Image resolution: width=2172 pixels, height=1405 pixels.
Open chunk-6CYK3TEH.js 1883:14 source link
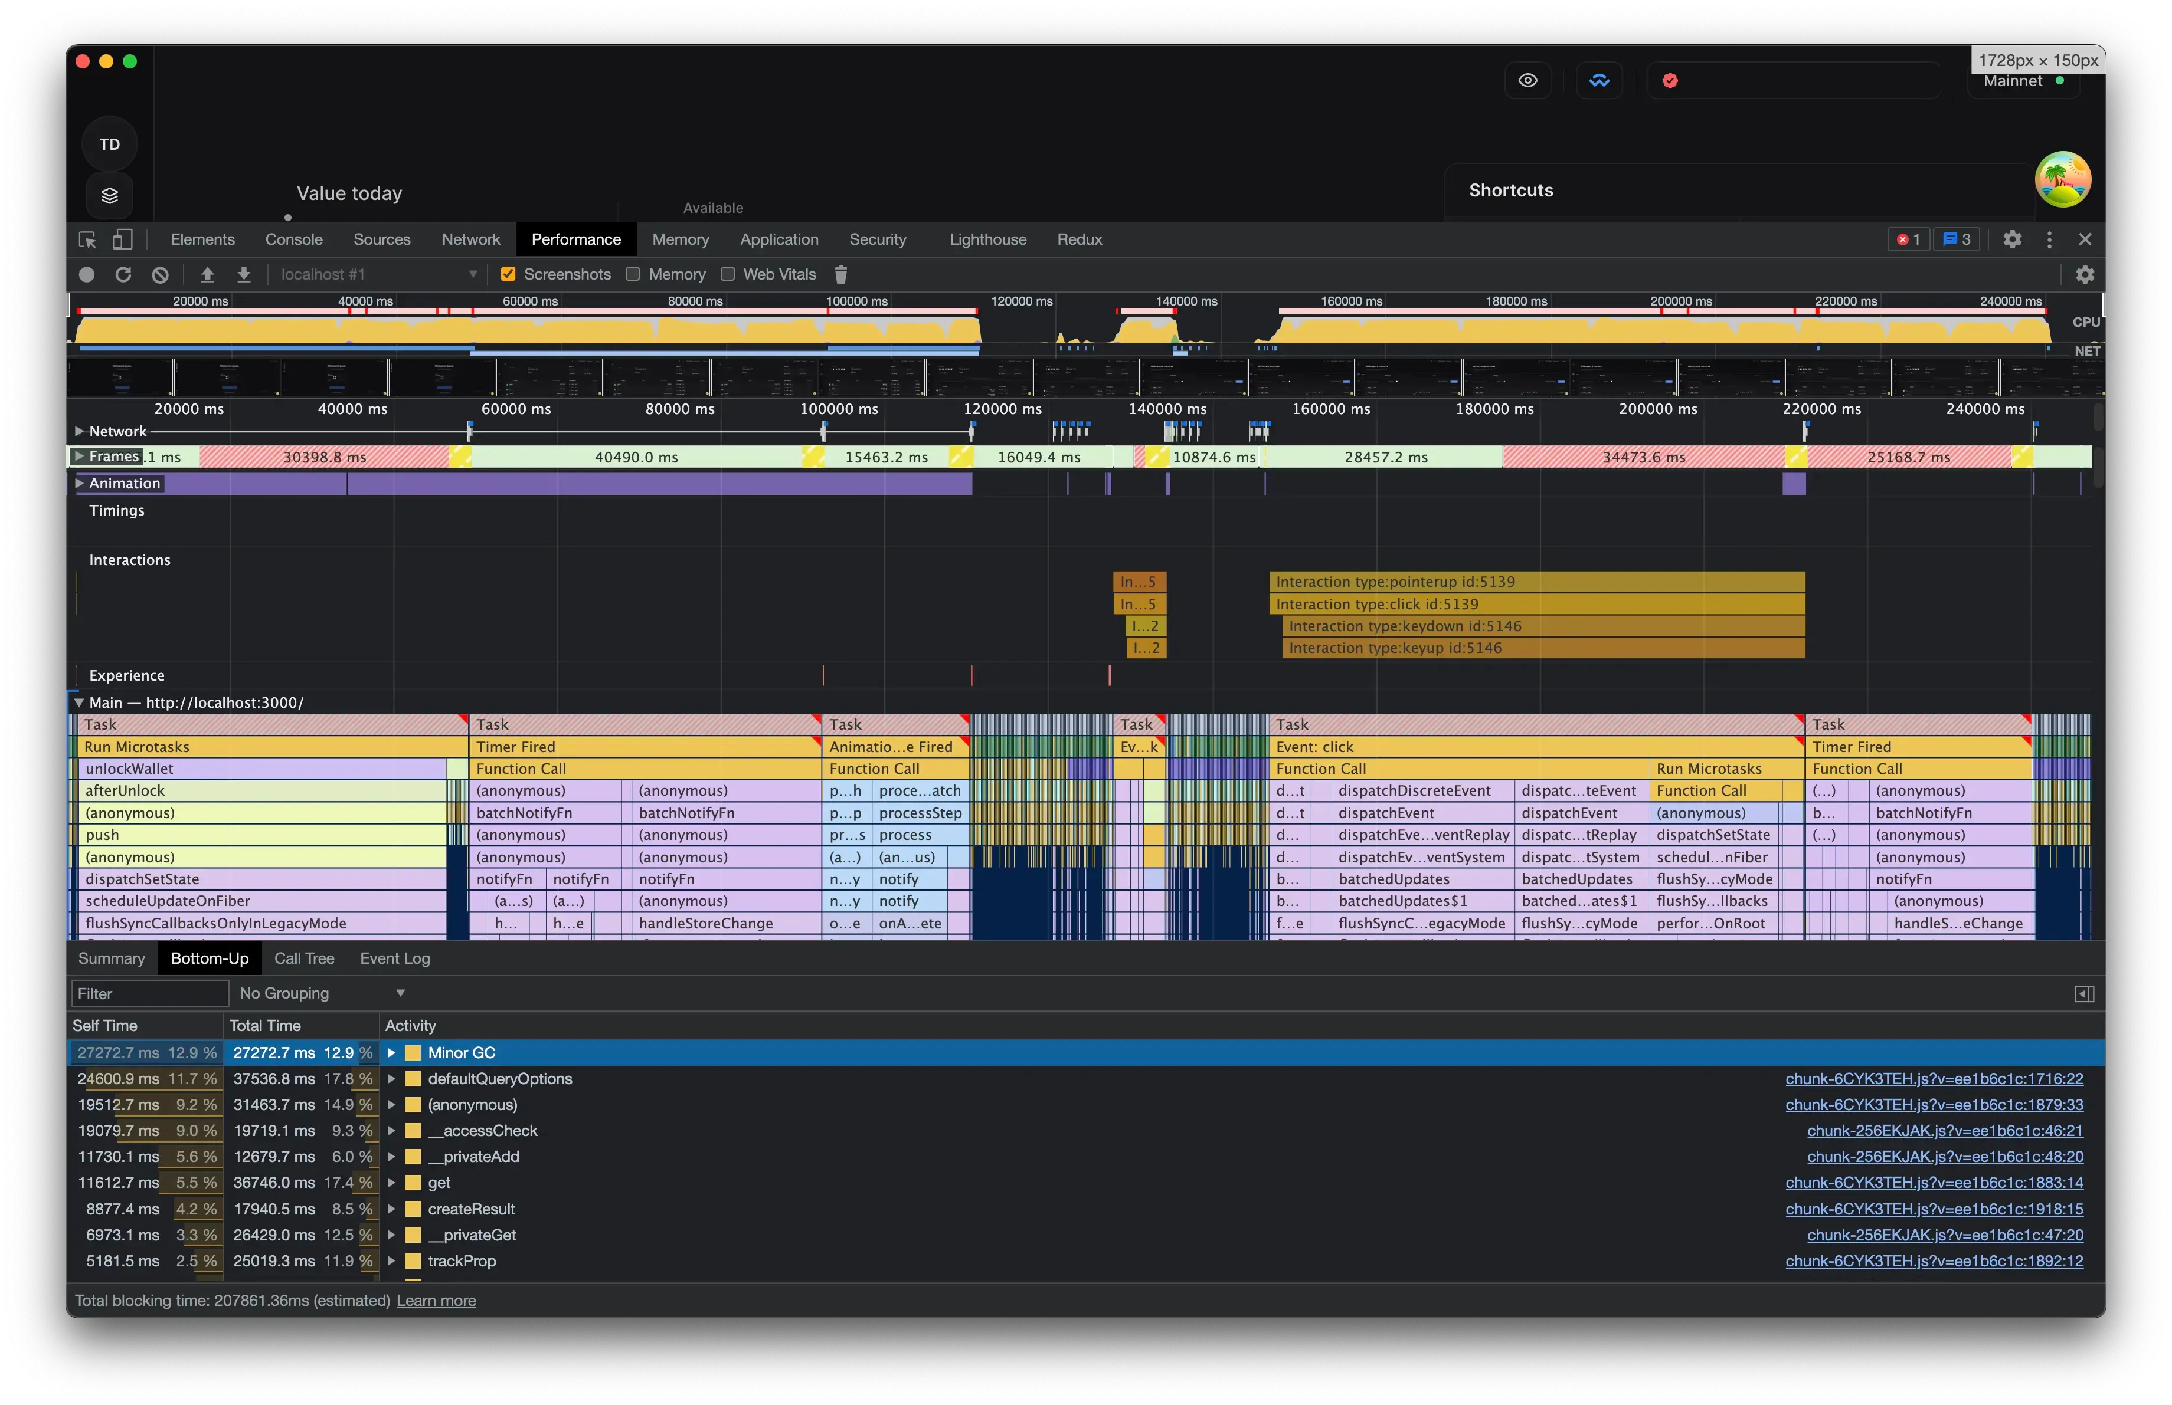(1934, 1183)
